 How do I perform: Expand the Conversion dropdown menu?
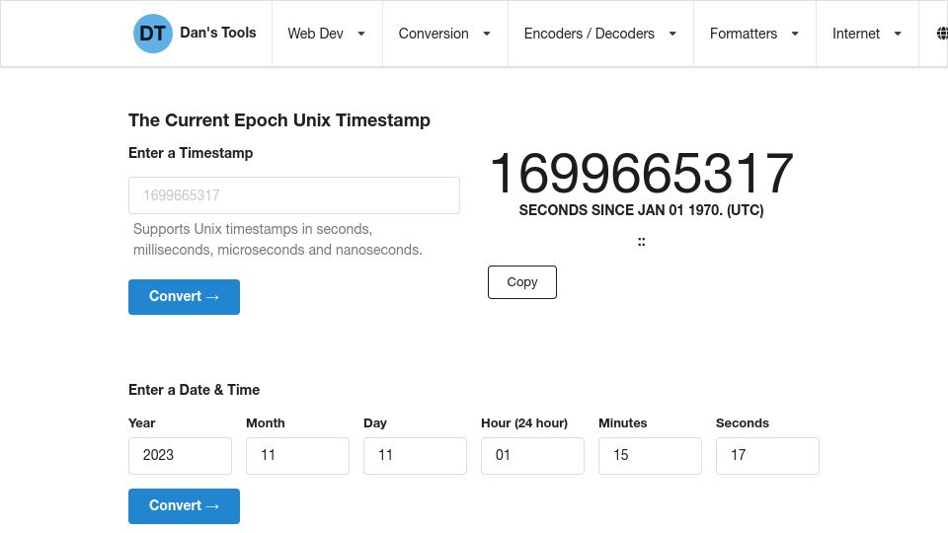[444, 34]
